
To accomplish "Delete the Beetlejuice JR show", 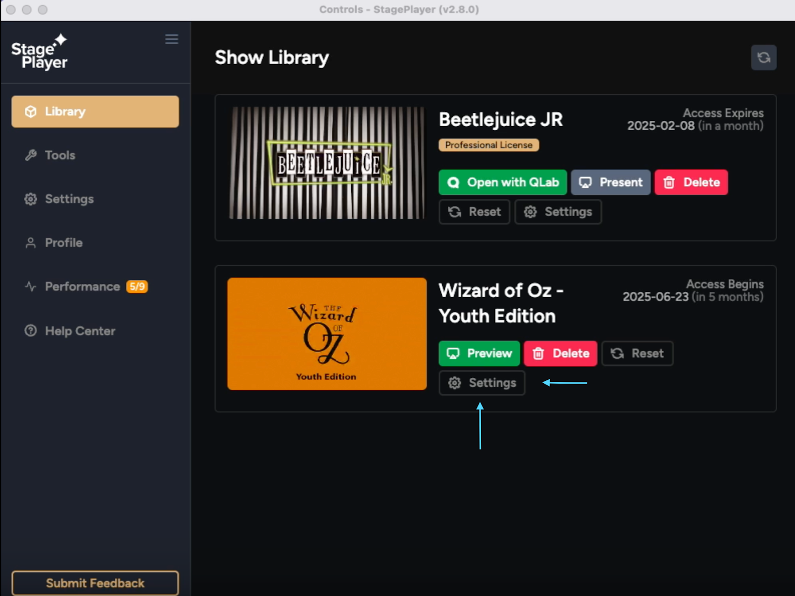I will click(x=691, y=182).
